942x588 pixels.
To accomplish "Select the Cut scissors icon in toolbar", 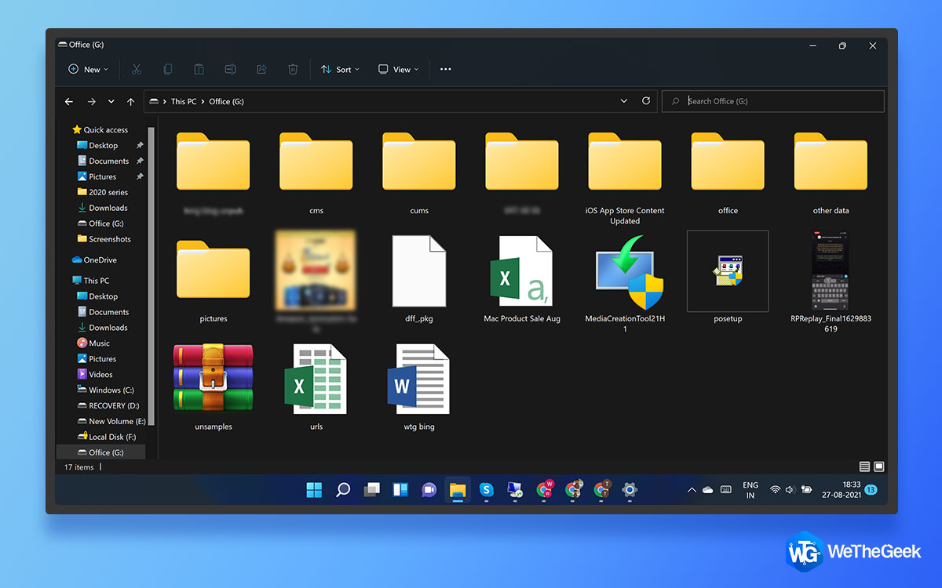I will click(x=137, y=69).
